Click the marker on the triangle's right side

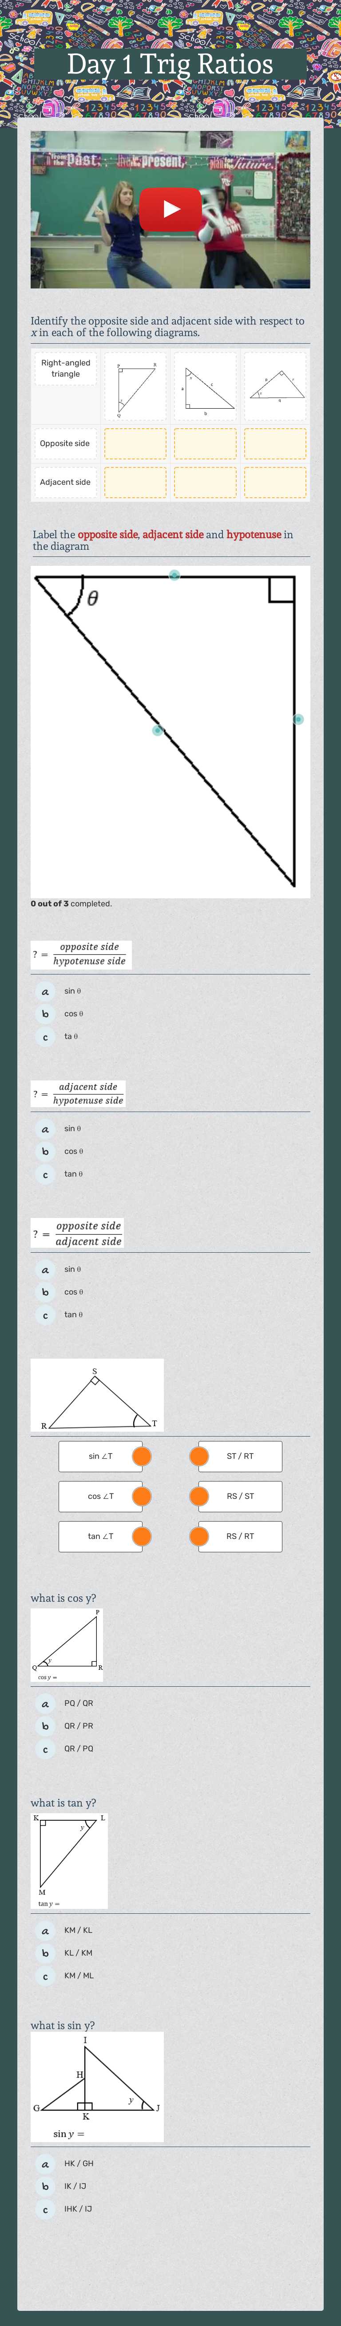(298, 719)
